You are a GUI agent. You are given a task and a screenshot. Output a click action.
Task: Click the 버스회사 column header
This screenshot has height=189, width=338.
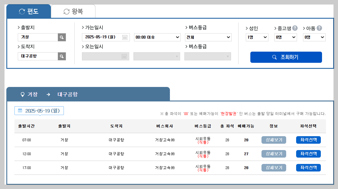[x=165, y=126]
